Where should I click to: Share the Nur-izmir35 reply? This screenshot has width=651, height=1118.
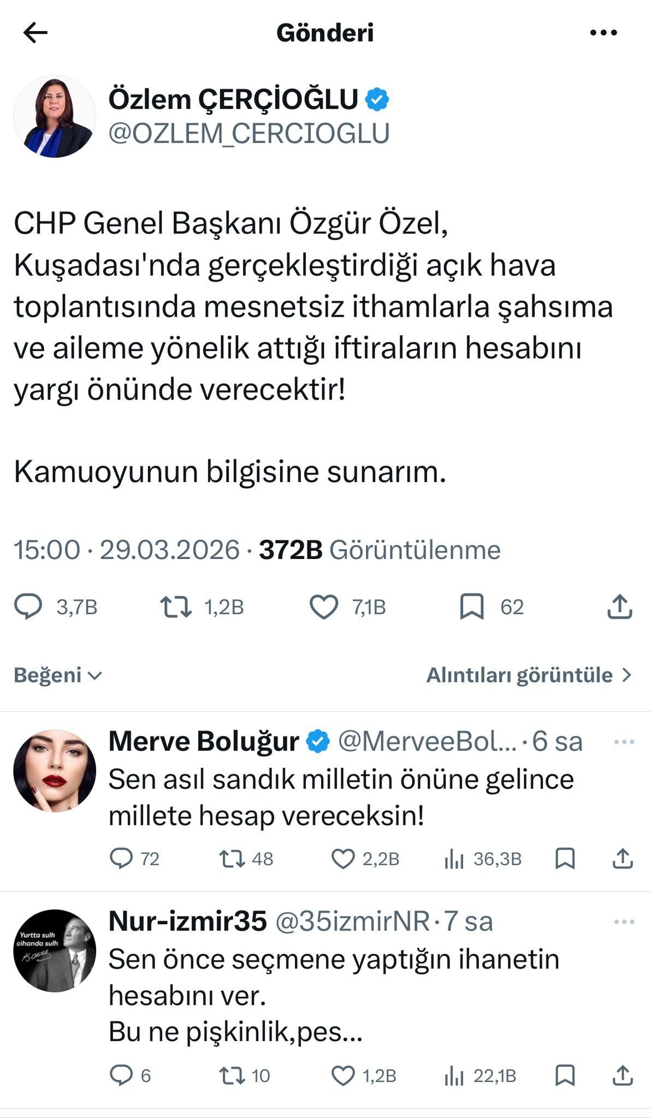[622, 1076]
